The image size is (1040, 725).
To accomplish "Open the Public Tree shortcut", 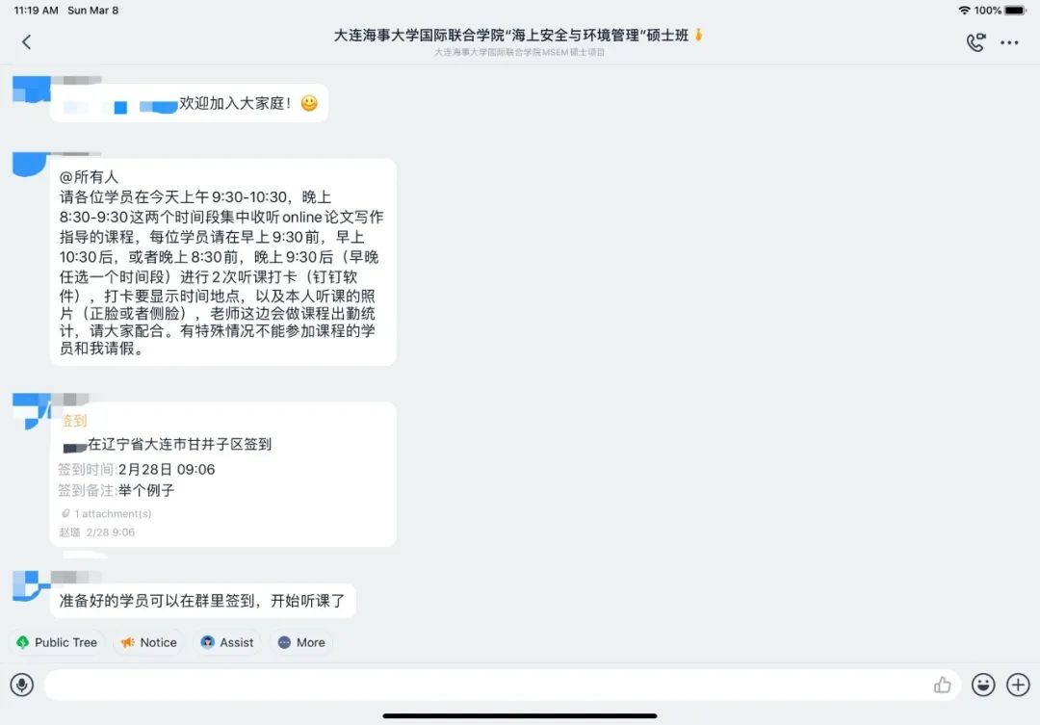I will [x=57, y=642].
